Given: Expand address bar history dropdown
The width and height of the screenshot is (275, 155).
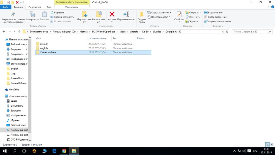Looking at the screenshot, I should (x=223, y=32).
